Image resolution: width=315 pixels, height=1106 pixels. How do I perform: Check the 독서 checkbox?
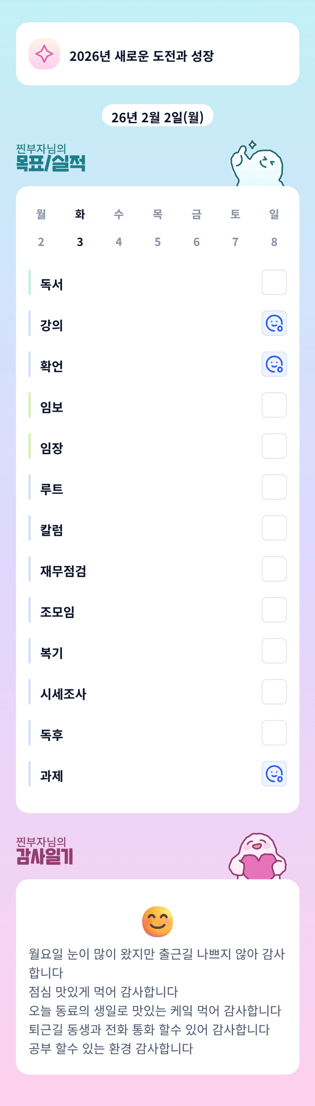click(274, 282)
